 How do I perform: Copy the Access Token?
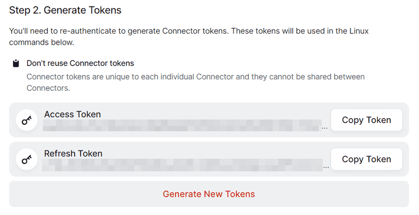coord(366,120)
